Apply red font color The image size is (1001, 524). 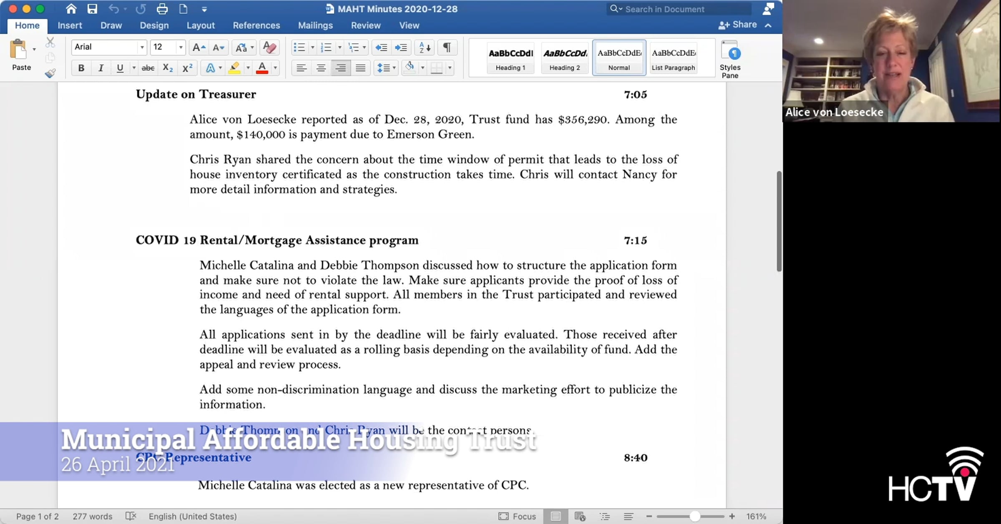click(262, 68)
